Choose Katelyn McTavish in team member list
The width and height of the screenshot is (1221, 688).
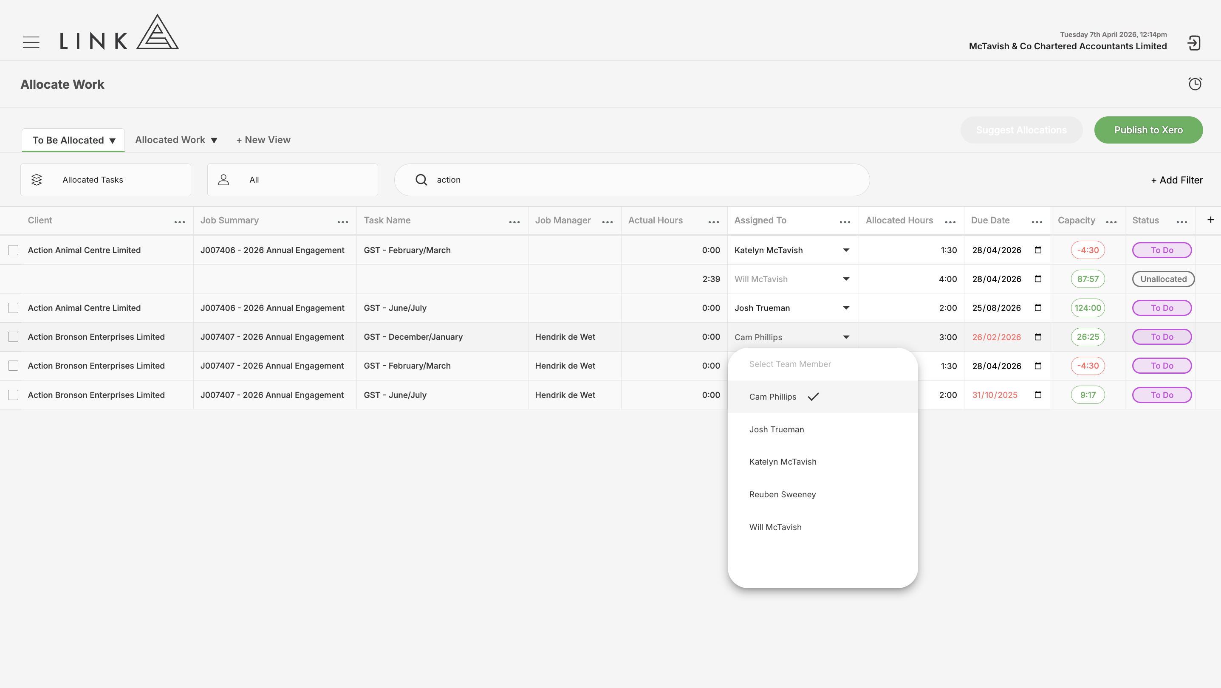click(x=822, y=462)
